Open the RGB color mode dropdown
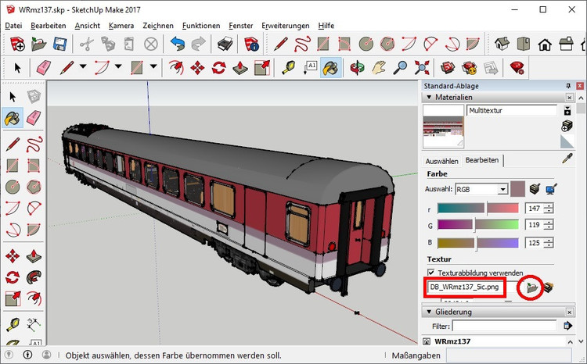This screenshot has height=364, width=587. tap(502, 189)
